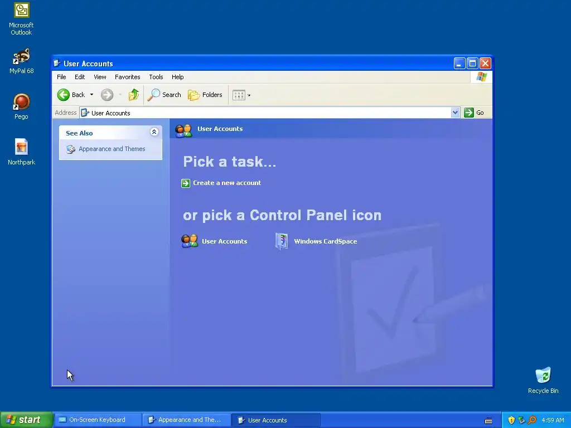Screen dimensions: 571x428
Task: Open the User Accounts control panel link
Action: [x=224, y=241]
